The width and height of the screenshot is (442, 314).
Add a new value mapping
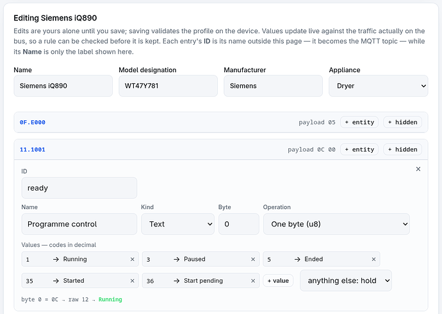coord(278,281)
